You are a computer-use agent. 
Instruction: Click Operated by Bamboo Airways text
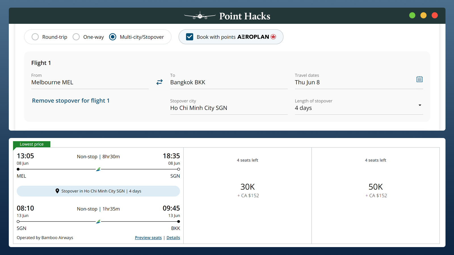click(x=45, y=237)
